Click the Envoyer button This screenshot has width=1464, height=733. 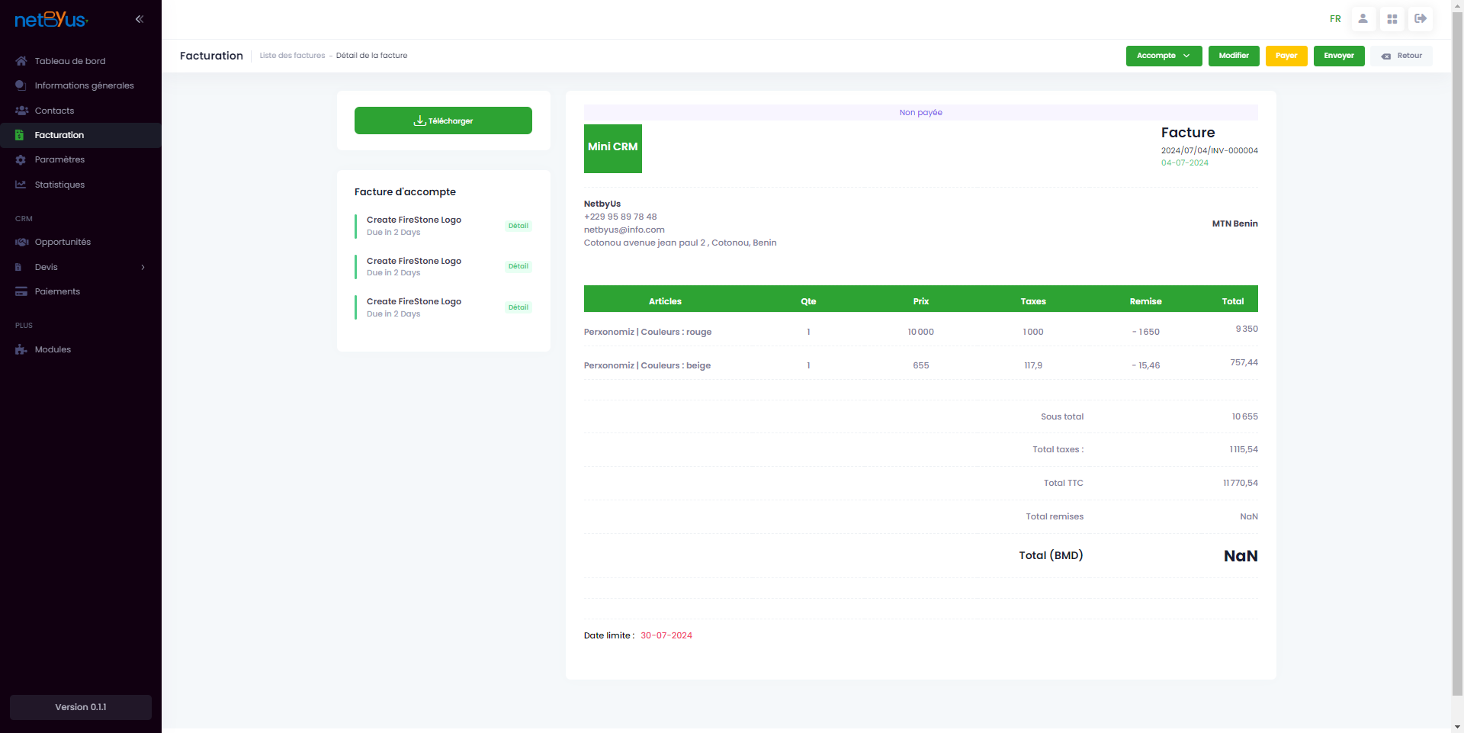[1339, 56]
